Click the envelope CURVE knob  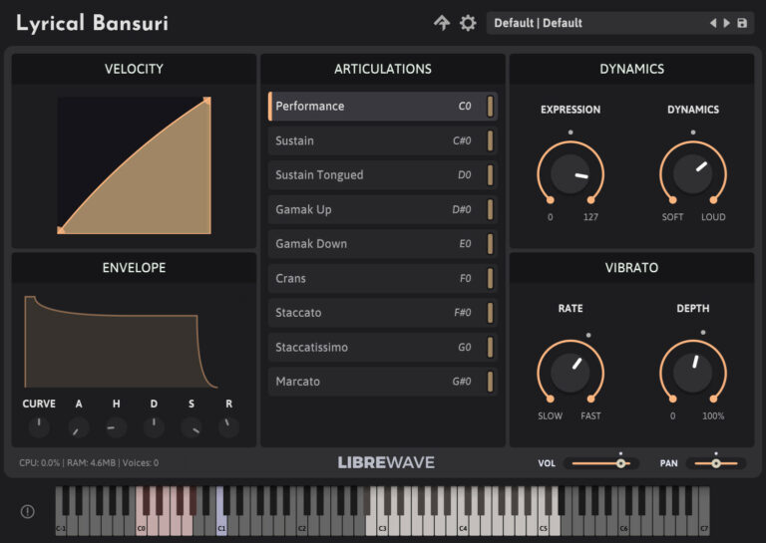(x=39, y=426)
